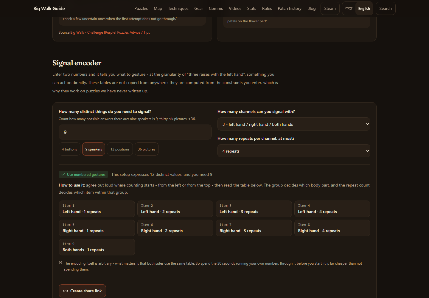Open the Comms page
Viewport: 429px width, 298px height.
216,8
